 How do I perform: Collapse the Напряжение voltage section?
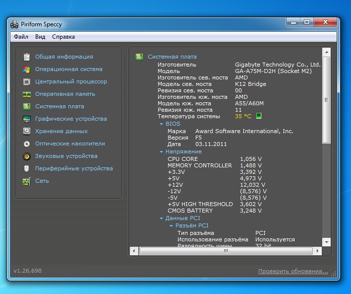[x=161, y=151]
